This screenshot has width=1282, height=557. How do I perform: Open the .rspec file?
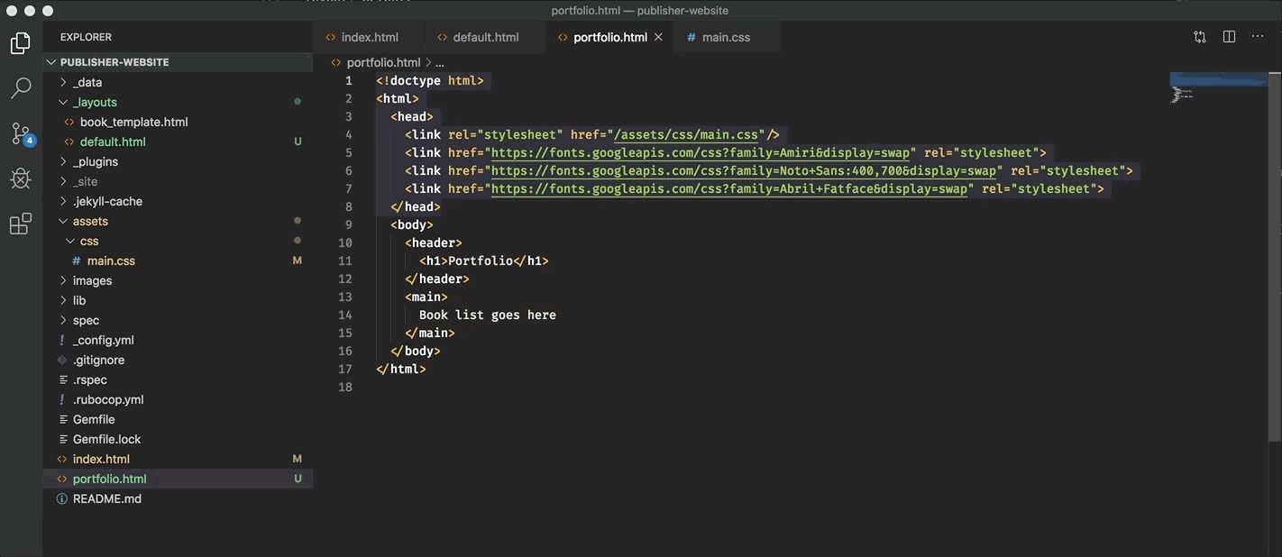click(178, 379)
